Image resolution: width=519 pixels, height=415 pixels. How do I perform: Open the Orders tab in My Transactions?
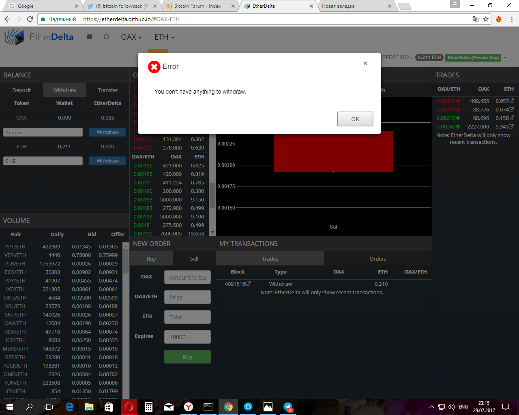pyautogui.click(x=378, y=259)
